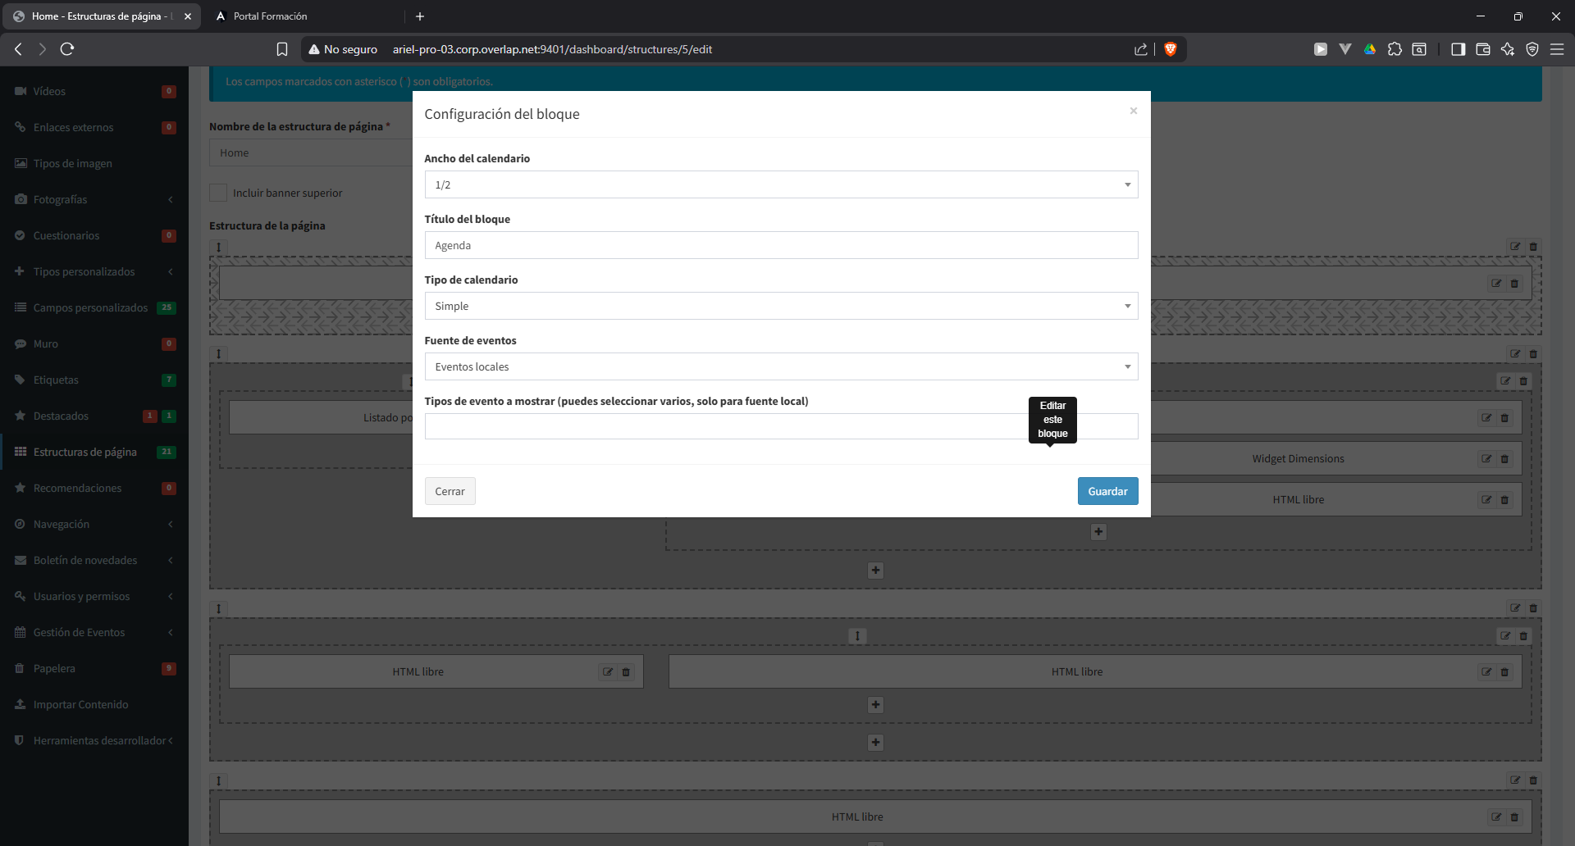Click the Guardar button
This screenshot has width=1575, height=846.
pyautogui.click(x=1107, y=491)
